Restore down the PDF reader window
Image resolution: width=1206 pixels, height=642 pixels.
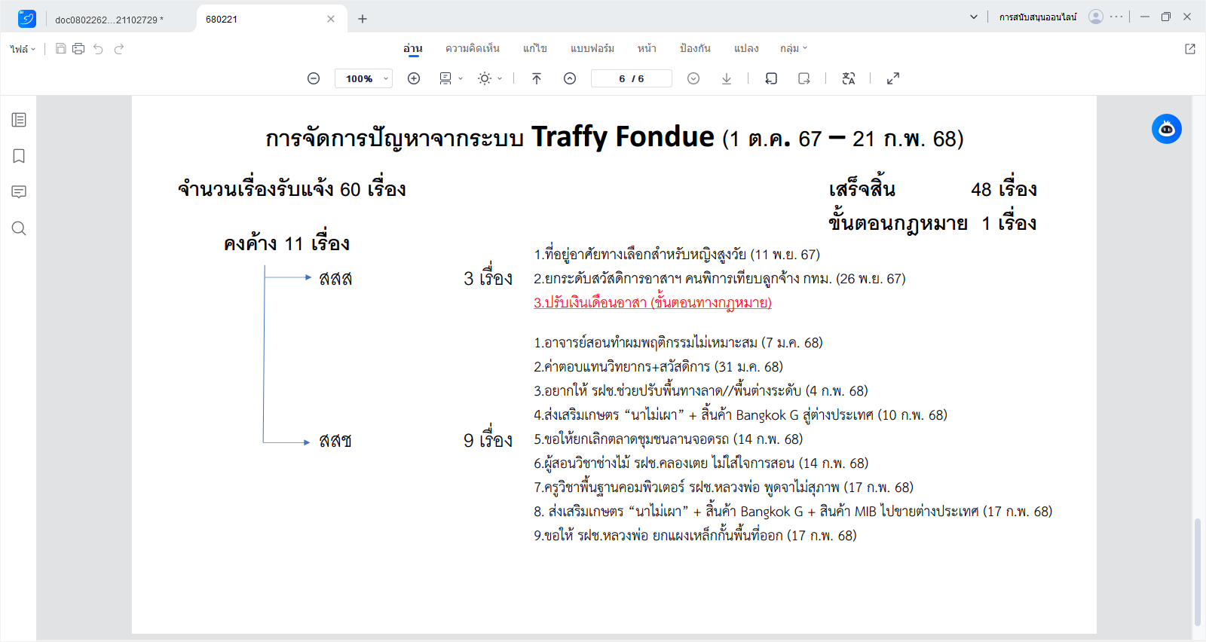[1166, 17]
